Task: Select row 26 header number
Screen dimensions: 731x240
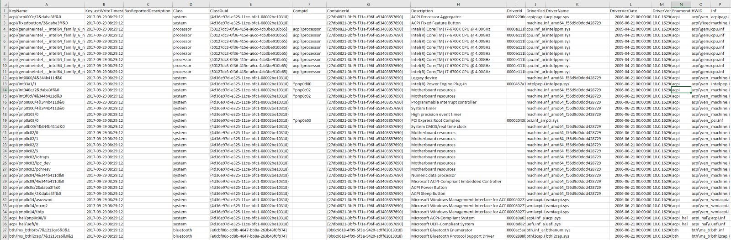Action: (4, 163)
